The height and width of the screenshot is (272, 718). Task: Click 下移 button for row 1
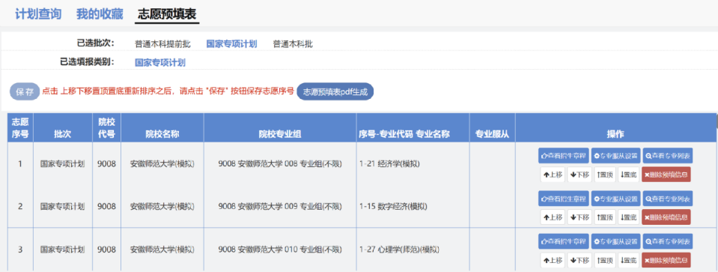point(579,175)
